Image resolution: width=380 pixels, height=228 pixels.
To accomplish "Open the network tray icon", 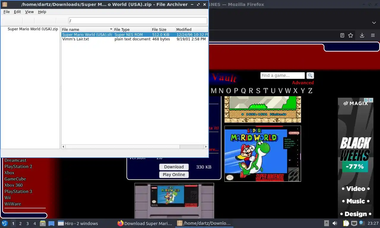I will (354, 223).
